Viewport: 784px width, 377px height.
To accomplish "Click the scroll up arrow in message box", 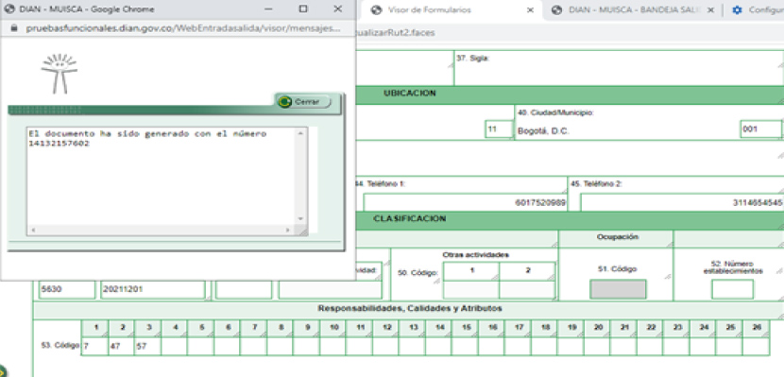I will pyautogui.click(x=300, y=133).
